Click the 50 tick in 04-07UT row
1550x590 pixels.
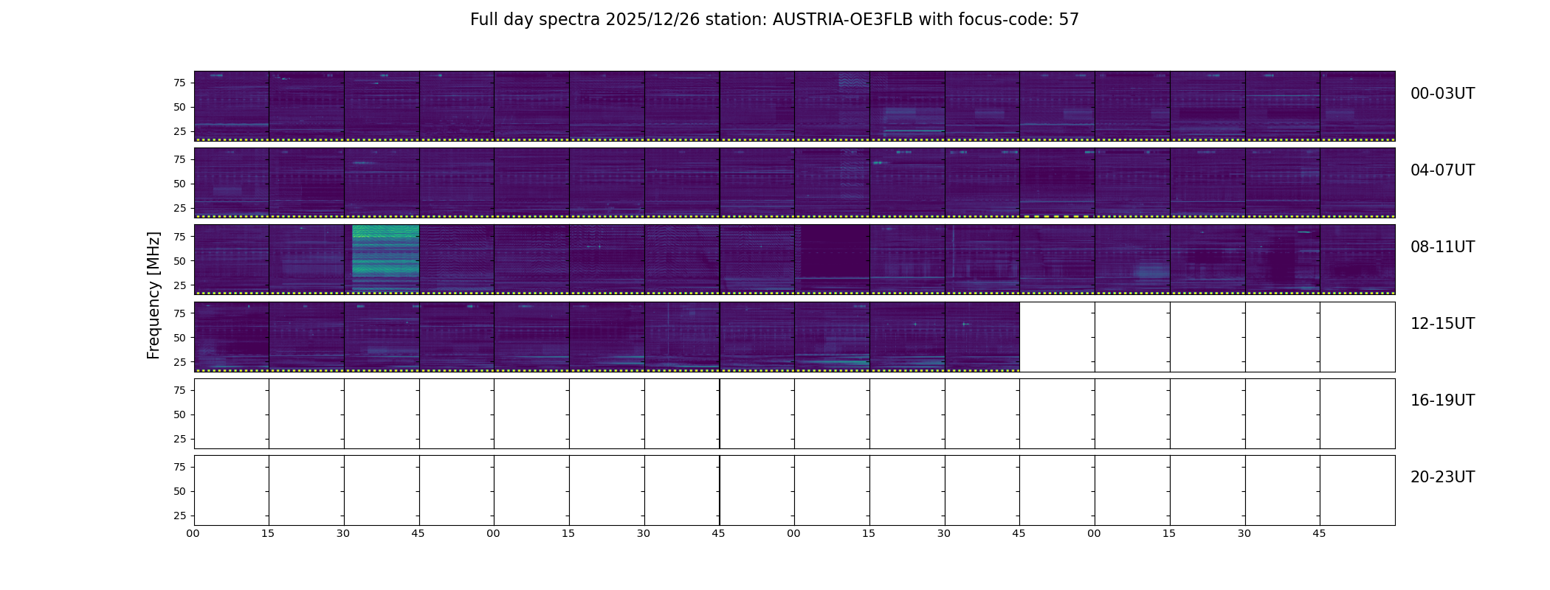tap(179, 184)
